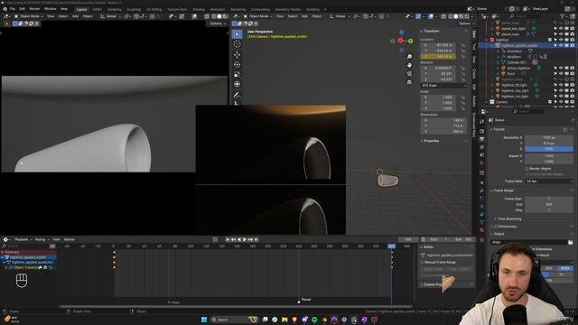The width and height of the screenshot is (578, 325).
Task: Toggle camera view with camera gizmo icon
Action: click(409, 73)
